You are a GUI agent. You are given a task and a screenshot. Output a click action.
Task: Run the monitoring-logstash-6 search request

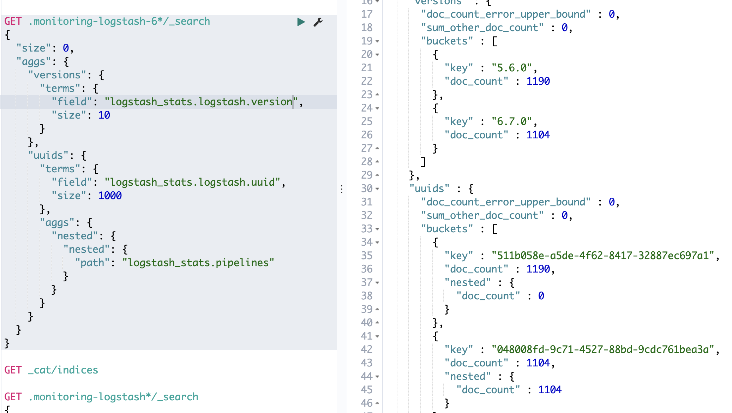click(301, 22)
